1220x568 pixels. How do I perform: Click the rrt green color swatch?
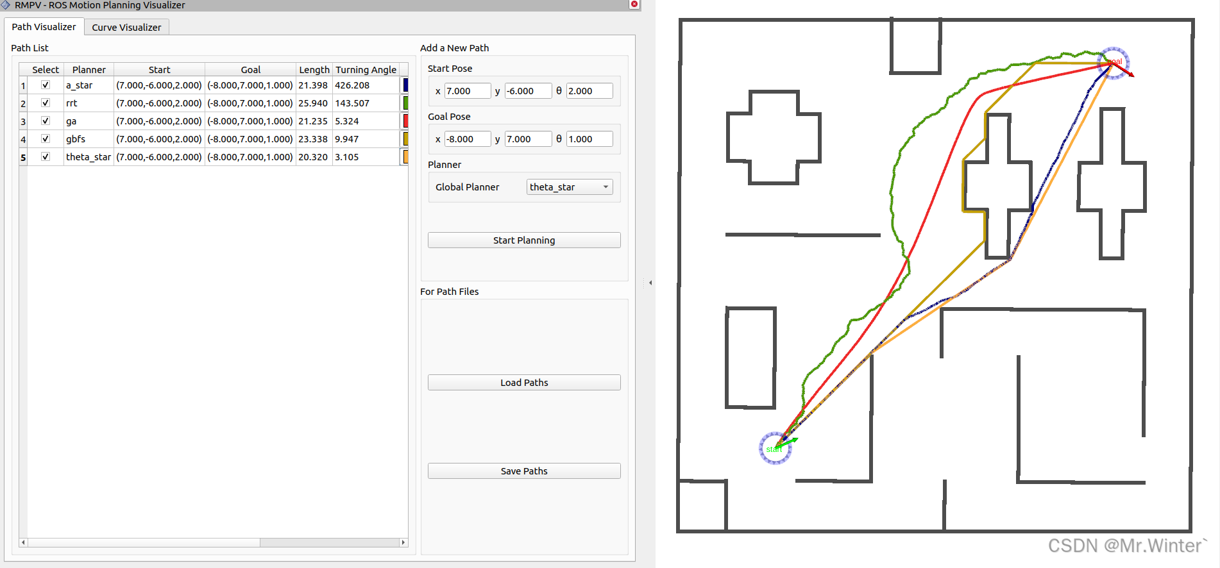[x=405, y=103]
